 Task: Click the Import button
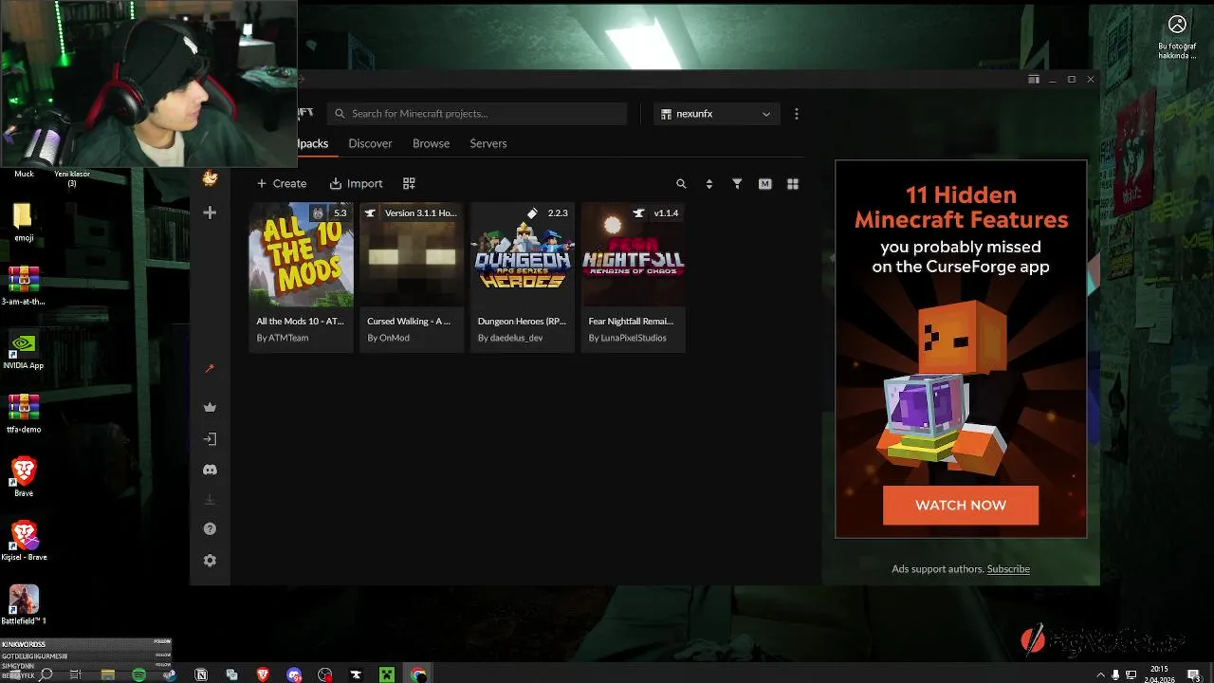(x=356, y=183)
